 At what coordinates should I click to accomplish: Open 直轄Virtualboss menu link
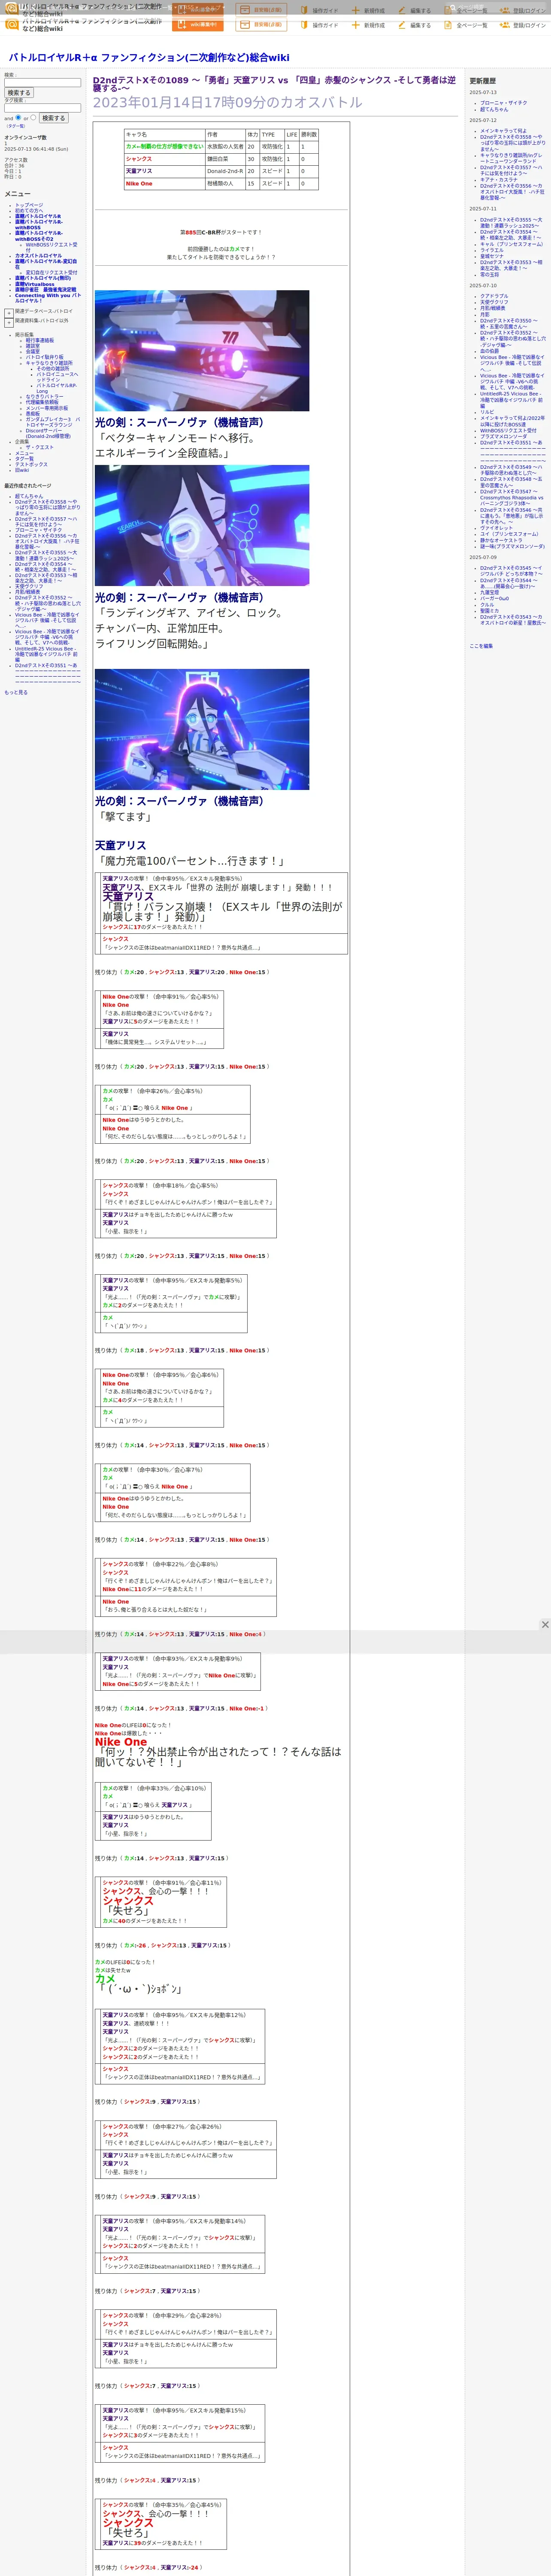click(35, 284)
